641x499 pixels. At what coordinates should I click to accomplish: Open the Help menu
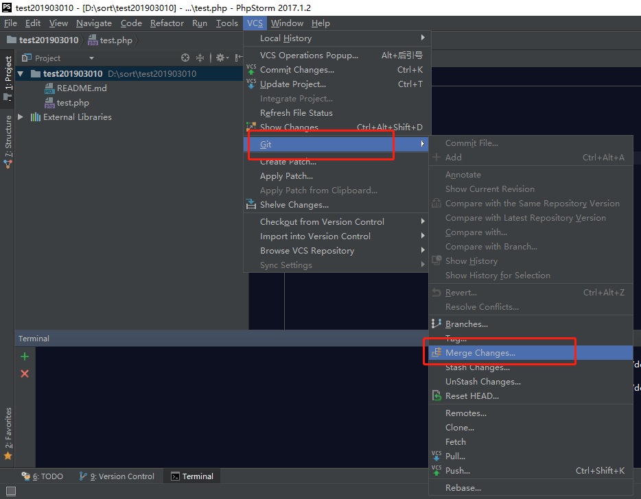320,23
